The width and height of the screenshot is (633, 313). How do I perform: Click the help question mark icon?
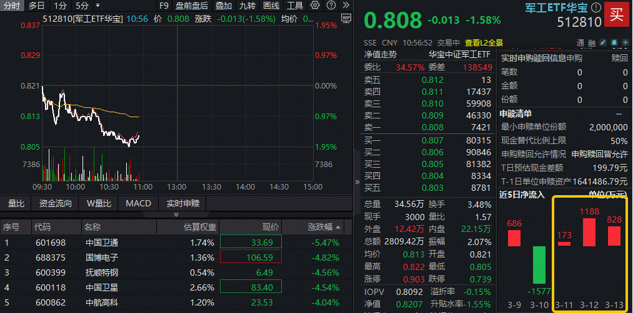[330, 6]
